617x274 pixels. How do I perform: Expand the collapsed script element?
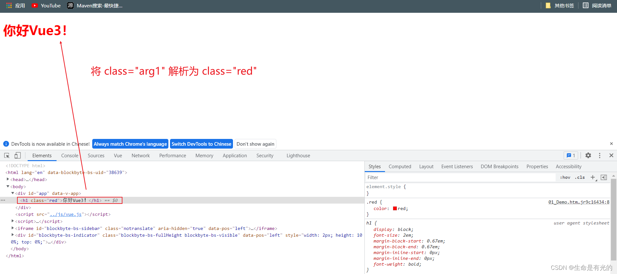[13, 221]
